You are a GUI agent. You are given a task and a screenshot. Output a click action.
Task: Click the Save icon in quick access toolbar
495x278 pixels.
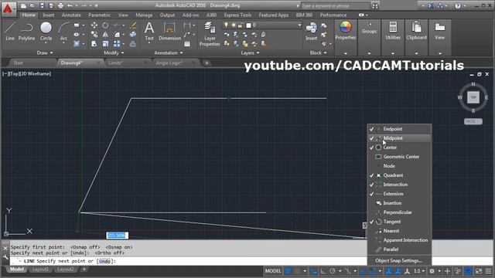43,5
